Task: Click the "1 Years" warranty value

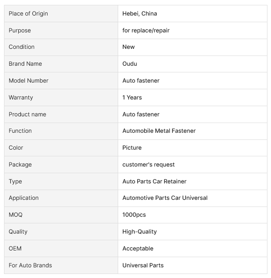Action: (x=132, y=97)
